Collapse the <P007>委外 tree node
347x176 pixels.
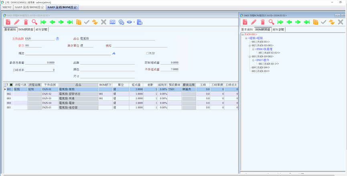[x=253, y=60]
